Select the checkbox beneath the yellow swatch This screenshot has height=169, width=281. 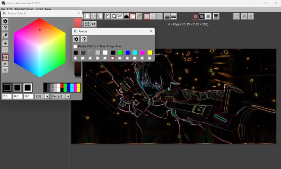click(150, 58)
